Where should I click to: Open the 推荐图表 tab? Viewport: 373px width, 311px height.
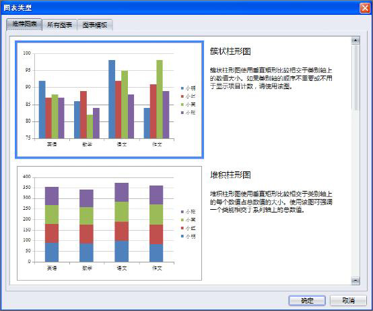coord(24,24)
